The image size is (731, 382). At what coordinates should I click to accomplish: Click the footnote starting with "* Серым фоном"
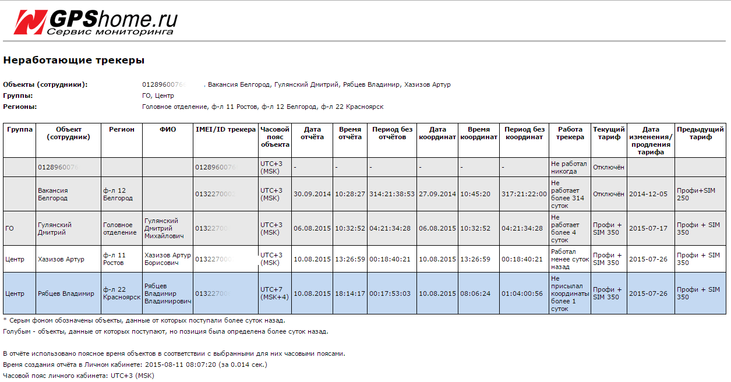point(144,320)
